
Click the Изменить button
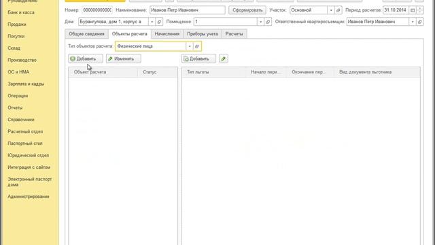pos(124,59)
